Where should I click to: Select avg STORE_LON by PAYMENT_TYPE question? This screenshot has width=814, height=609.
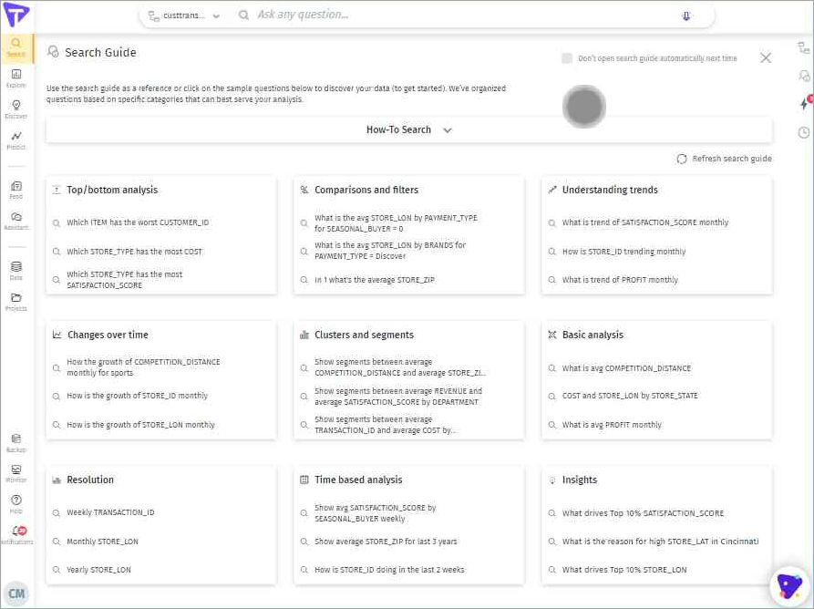coord(396,223)
